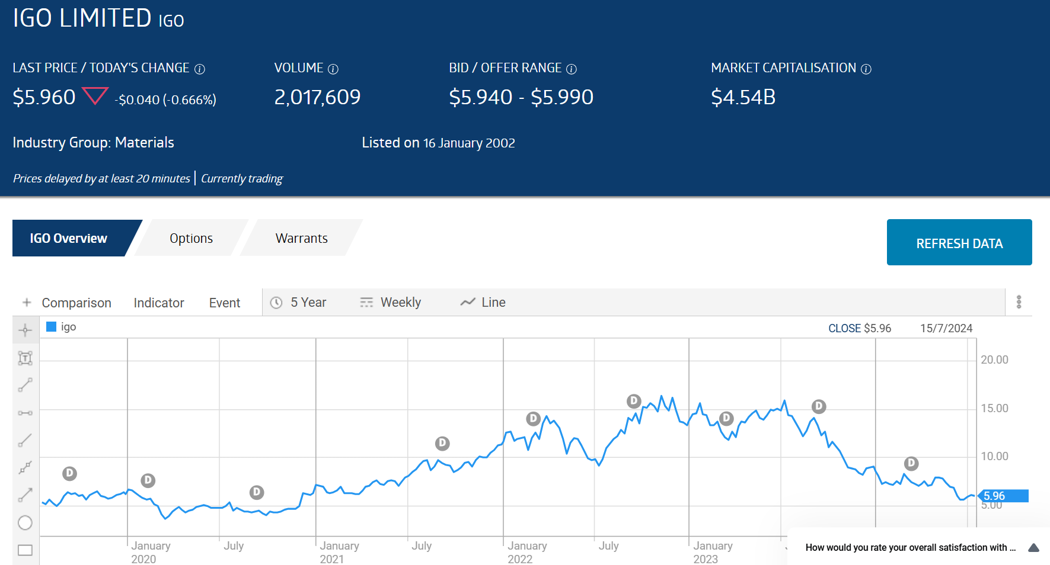Viewport: 1050px width, 565px height.
Task: Click the dividend marker before January 2020
Action: (x=69, y=473)
